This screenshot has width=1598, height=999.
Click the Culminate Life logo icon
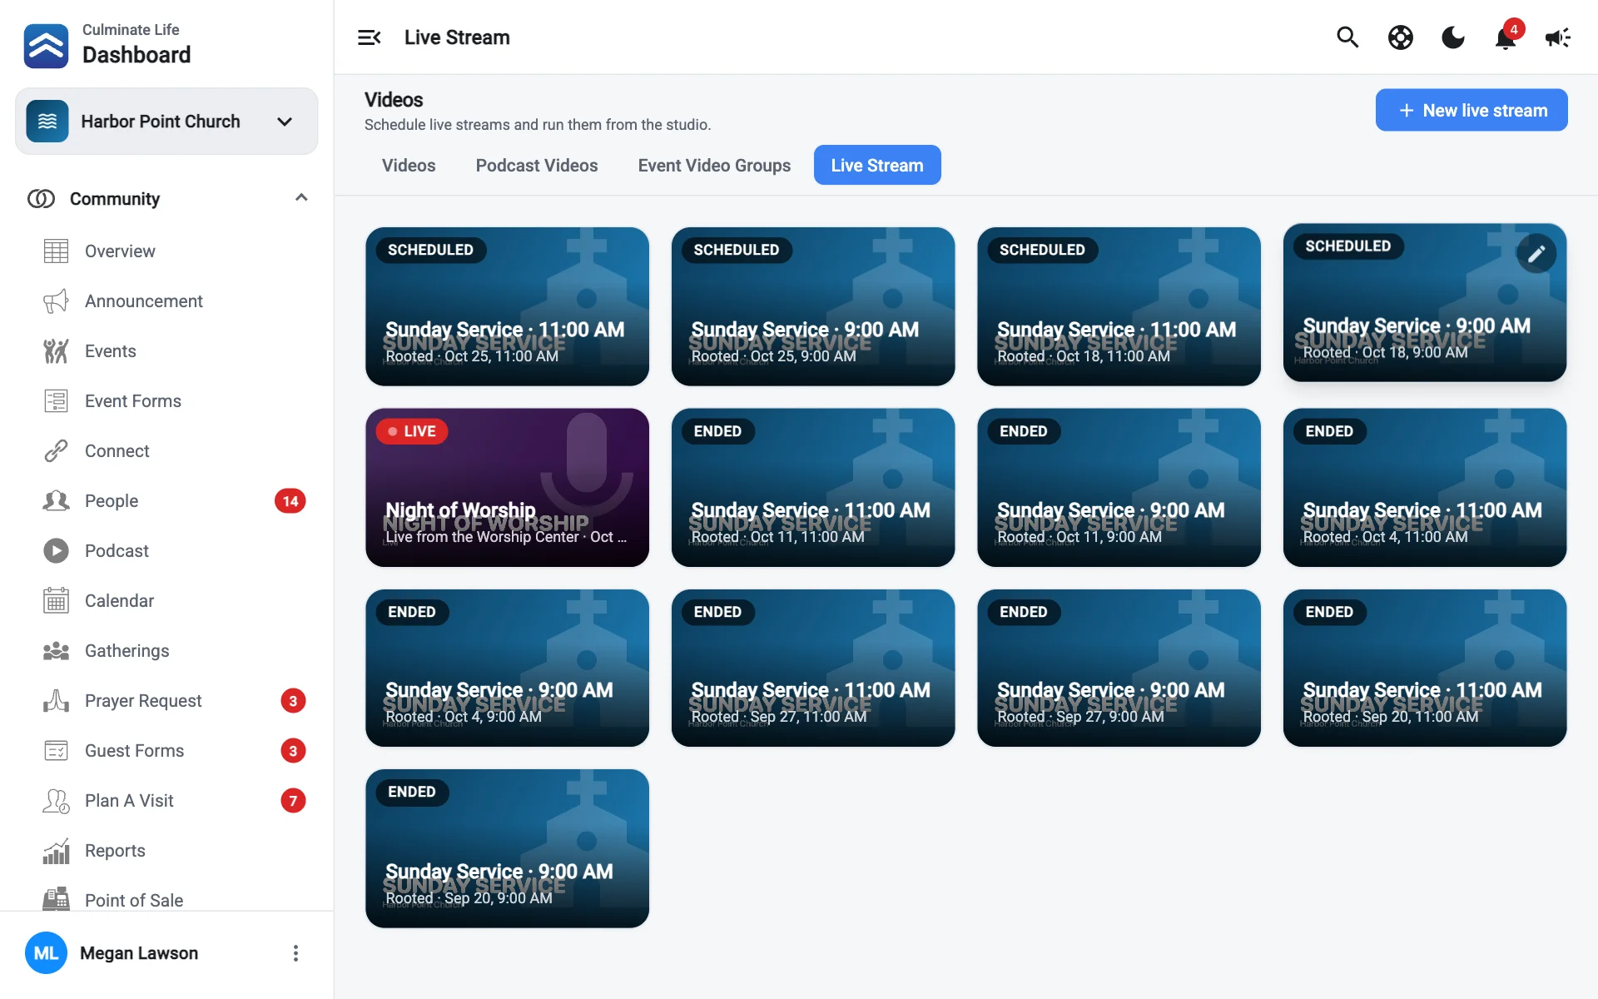click(46, 45)
